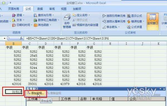Open the watch window options arrow

(x=161, y=89)
